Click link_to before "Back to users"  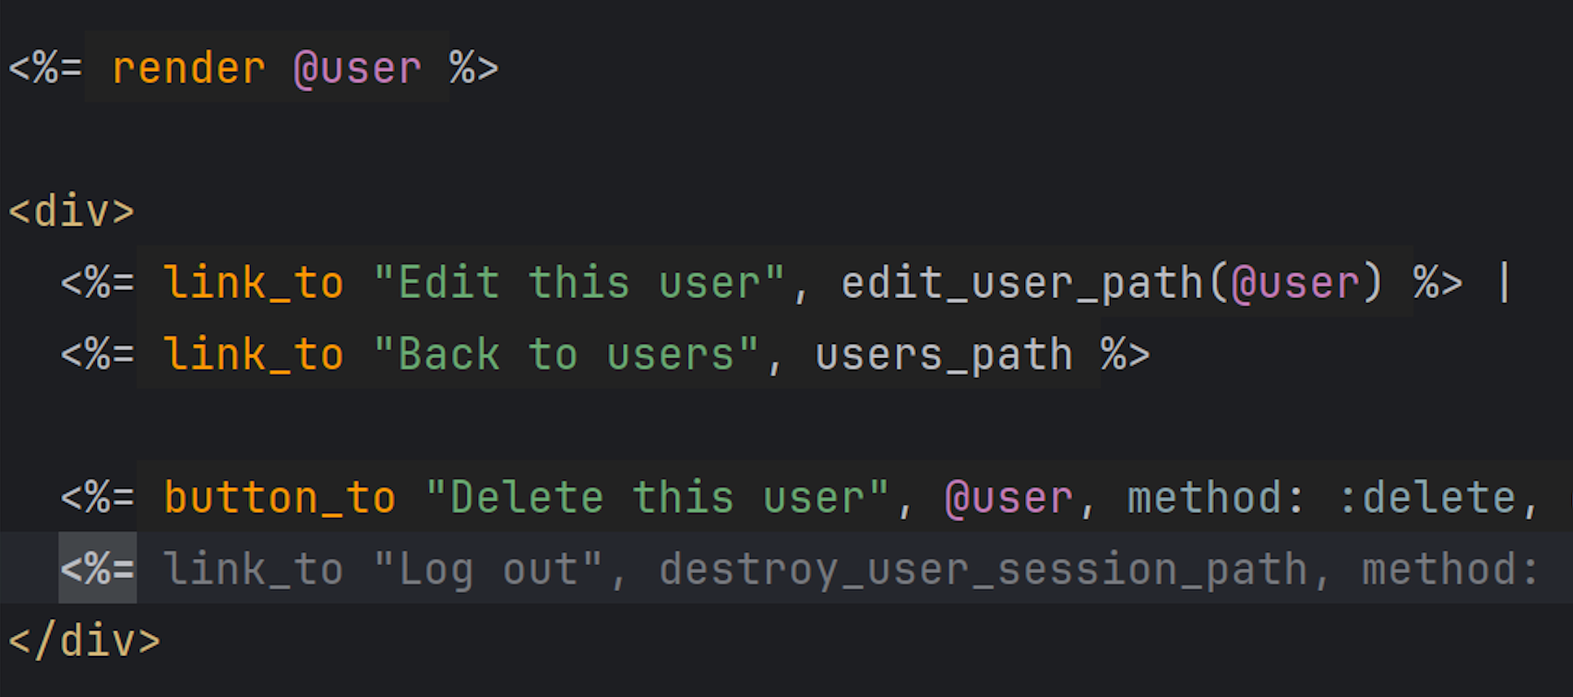point(253,355)
